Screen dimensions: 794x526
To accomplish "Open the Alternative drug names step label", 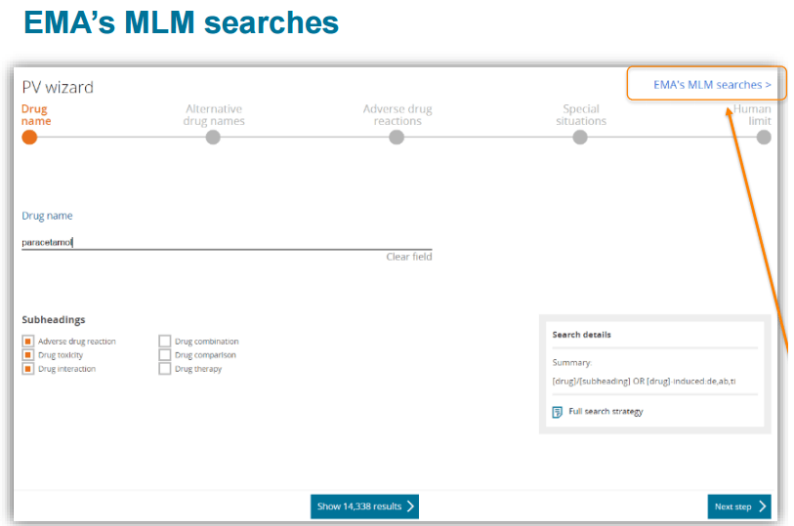I will click(x=214, y=115).
